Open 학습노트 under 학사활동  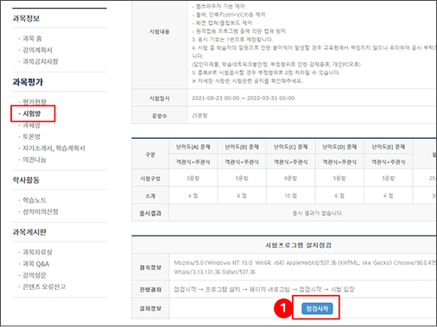(x=35, y=200)
